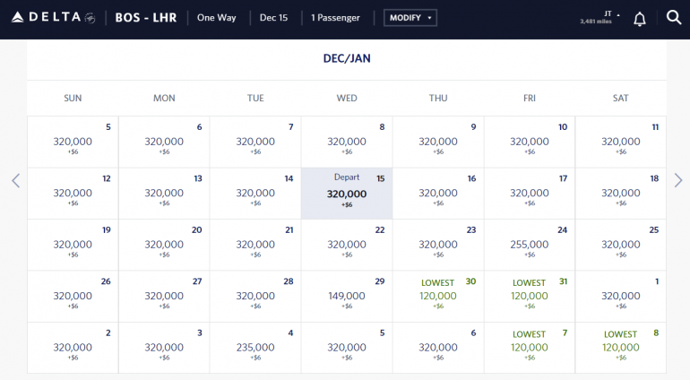Go to next calendar weeks arrow
Screen dimensions: 690x380
pos(678,180)
